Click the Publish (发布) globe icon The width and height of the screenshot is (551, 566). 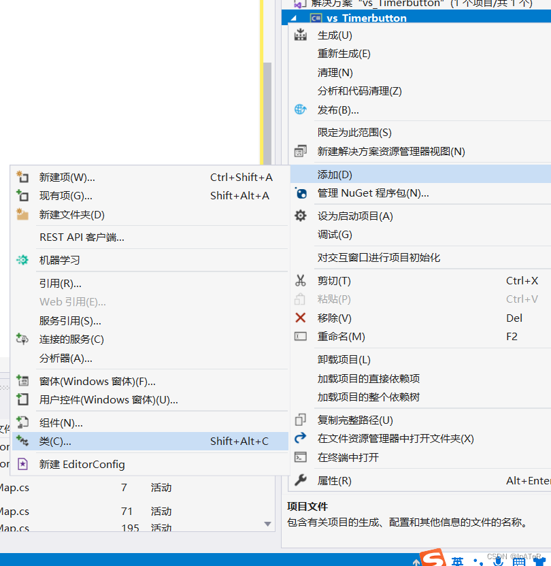pyautogui.click(x=300, y=110)
